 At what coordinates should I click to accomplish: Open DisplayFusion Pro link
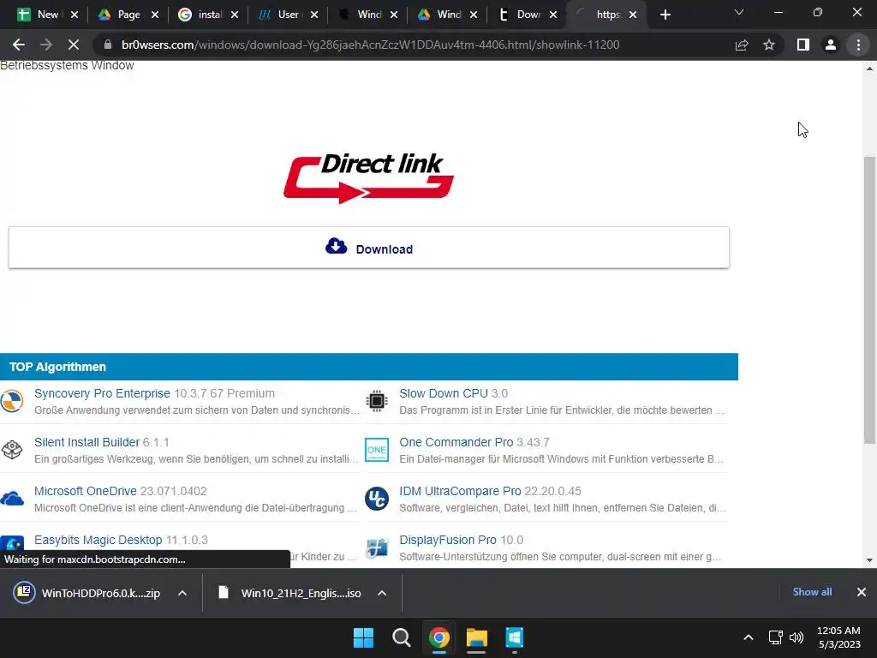(x=447, y=540)
